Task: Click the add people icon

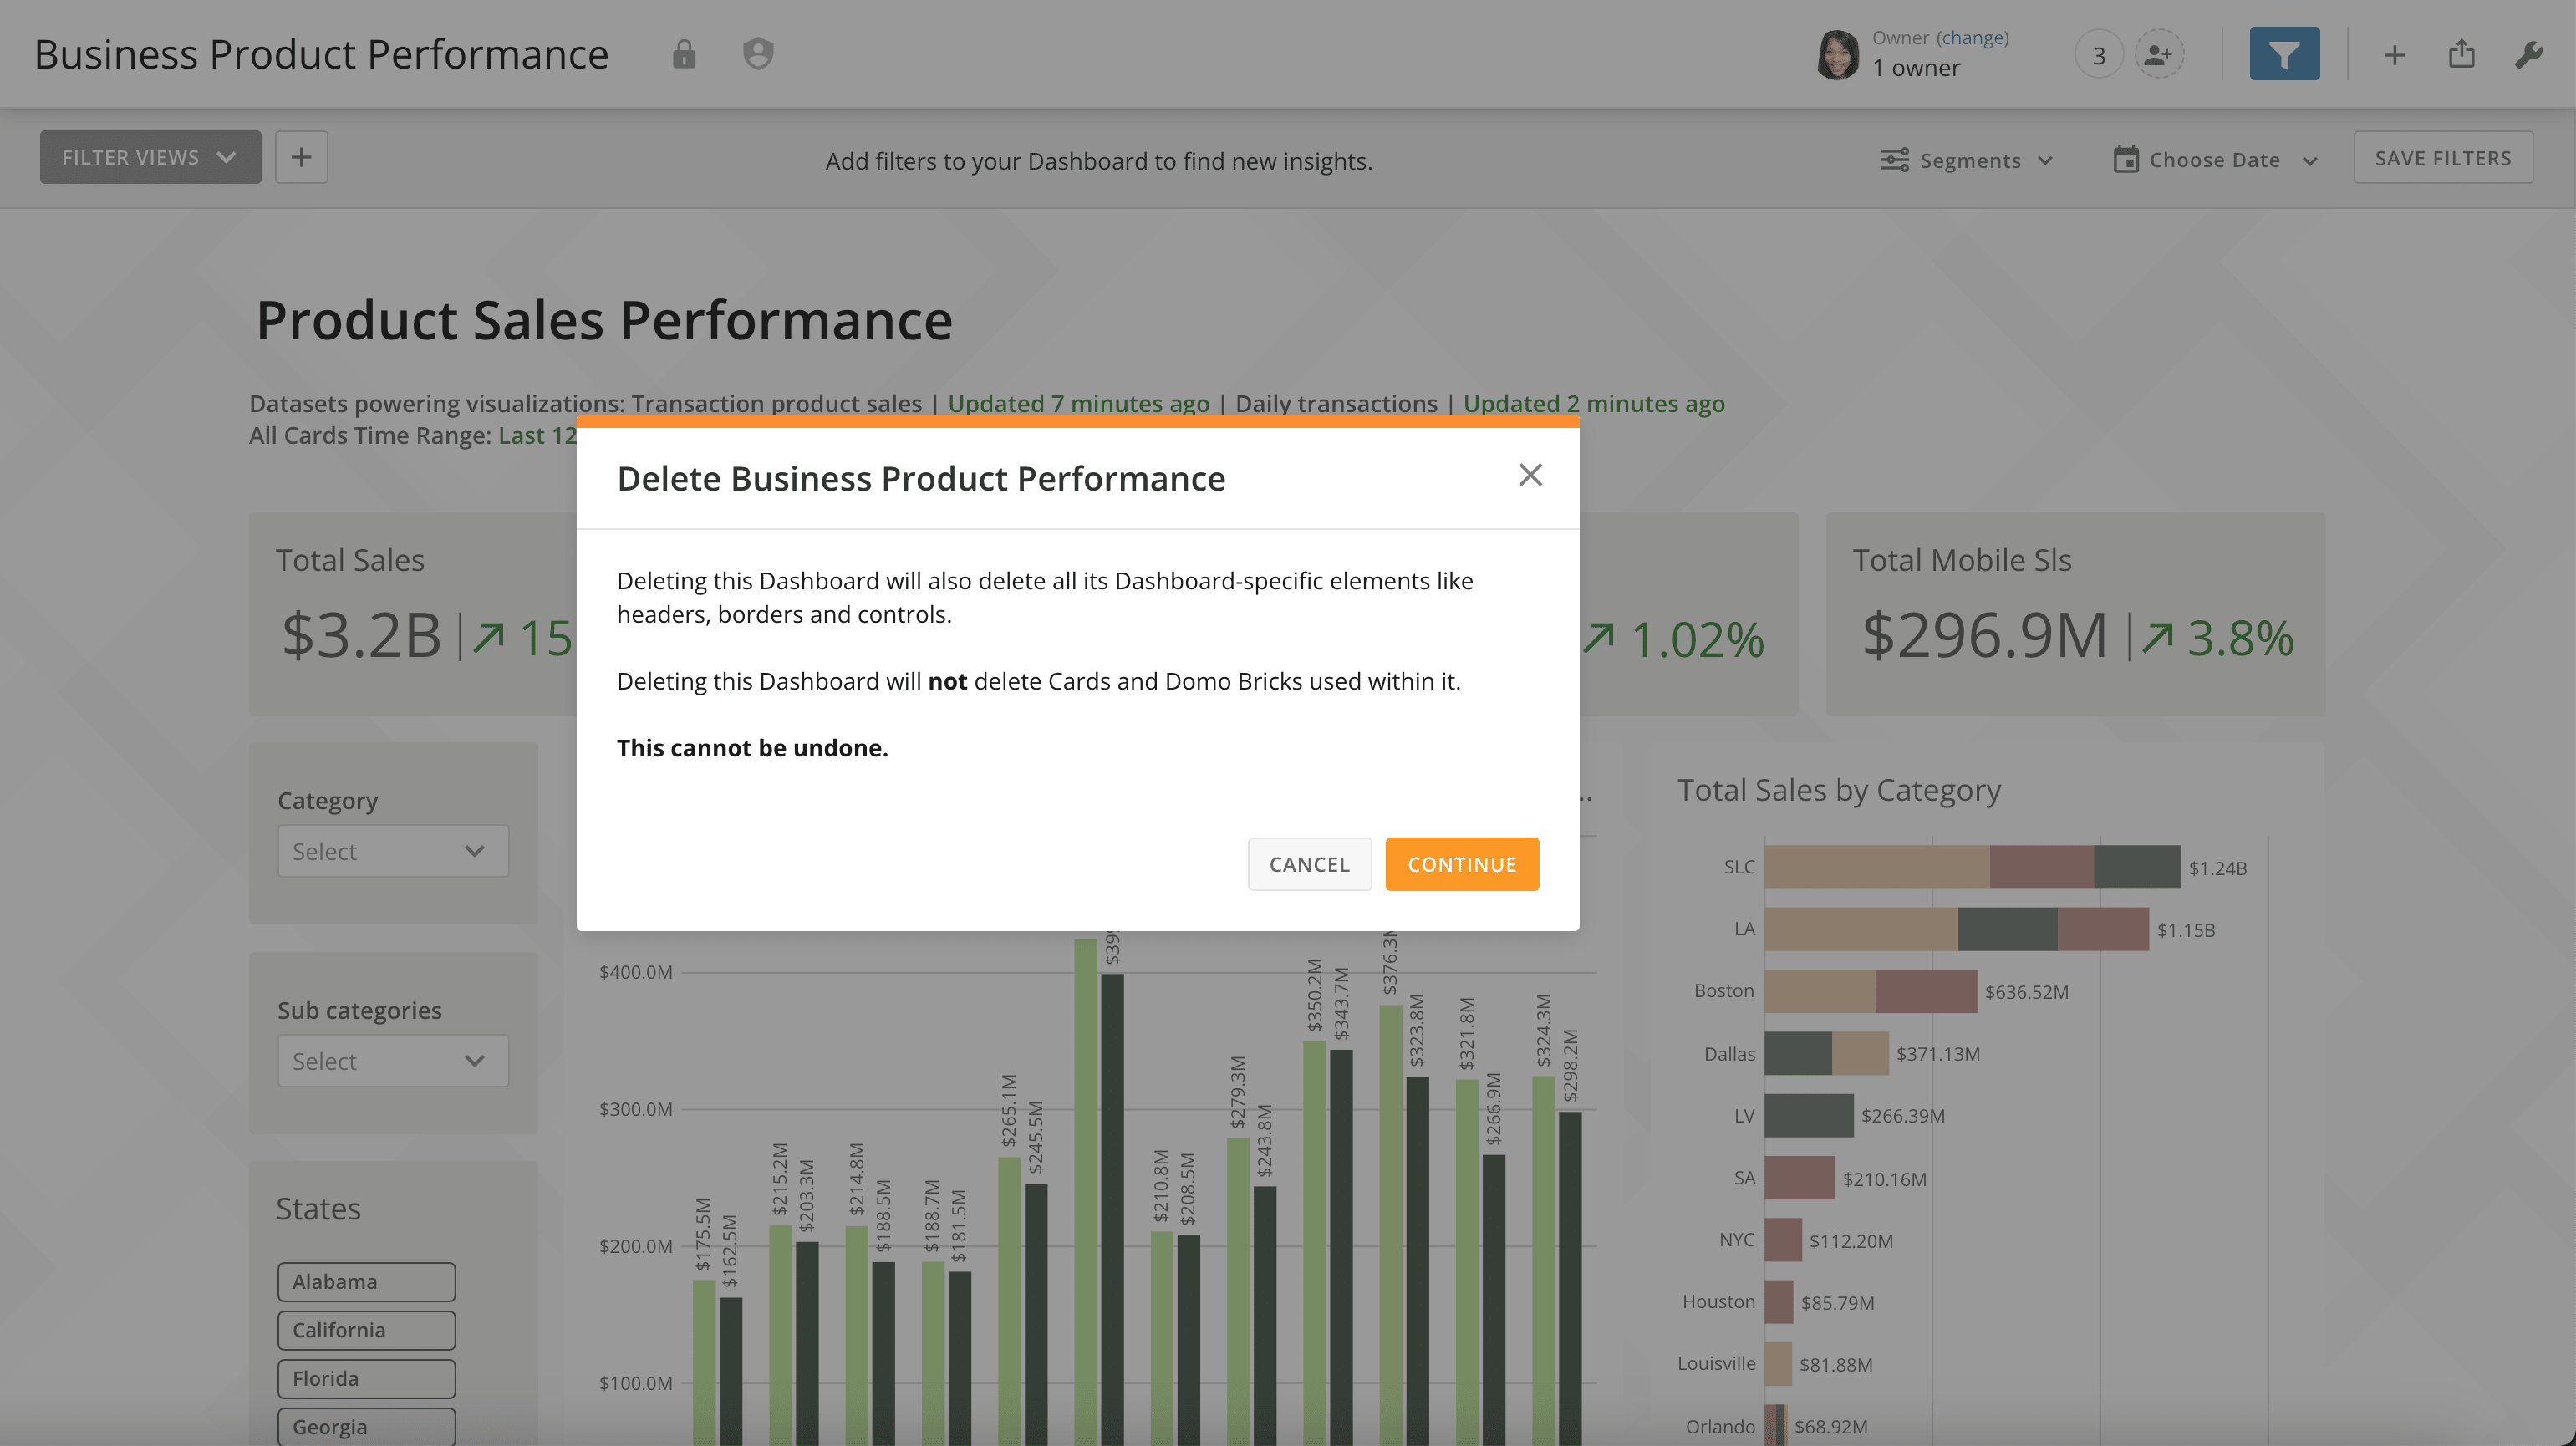Action: click(2159, 55)
